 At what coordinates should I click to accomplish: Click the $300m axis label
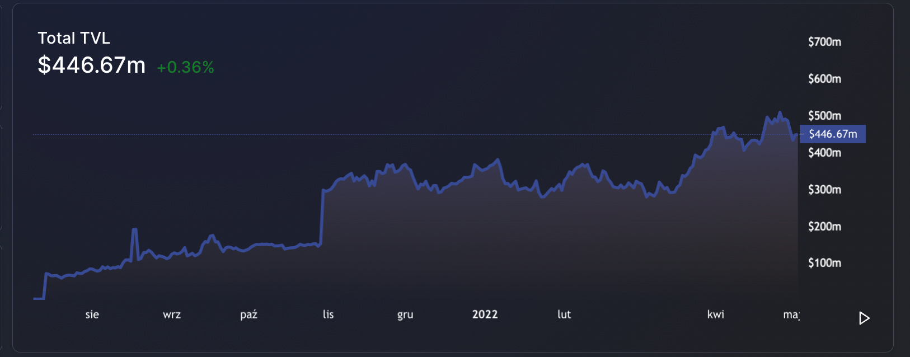coord(824,190)
